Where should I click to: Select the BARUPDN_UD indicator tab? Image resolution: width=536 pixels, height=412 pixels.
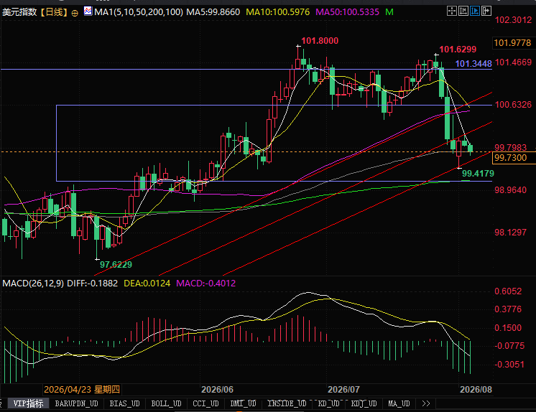click(77, 403)
